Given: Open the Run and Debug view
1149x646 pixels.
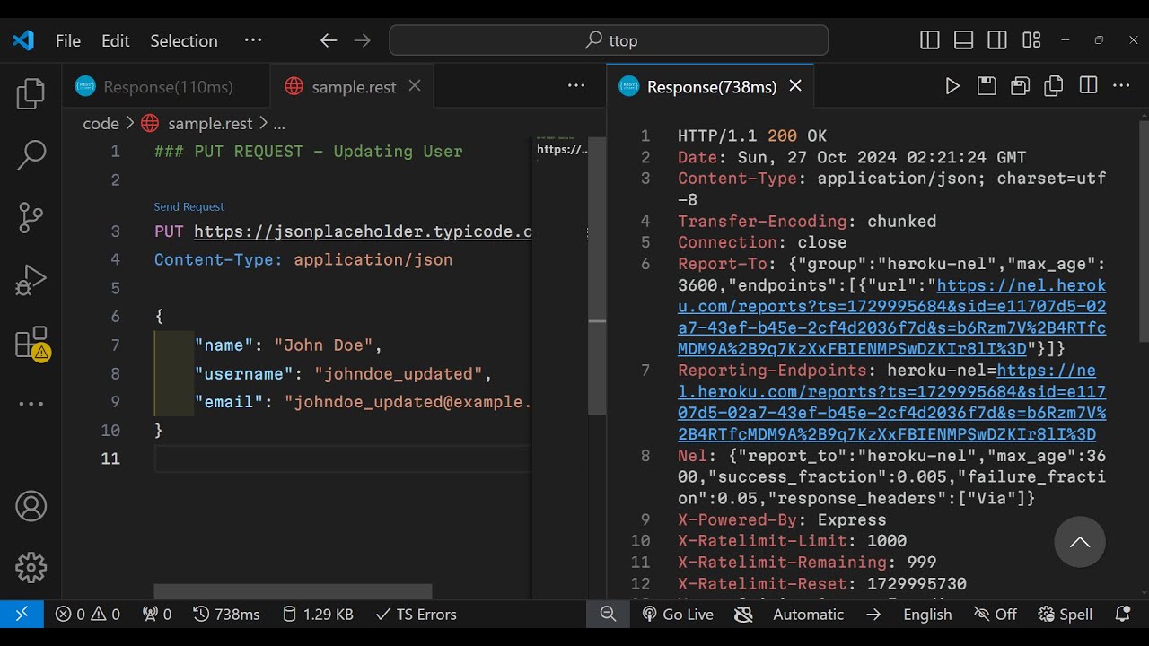Looking at the screenshot, I should click(31, 280).
